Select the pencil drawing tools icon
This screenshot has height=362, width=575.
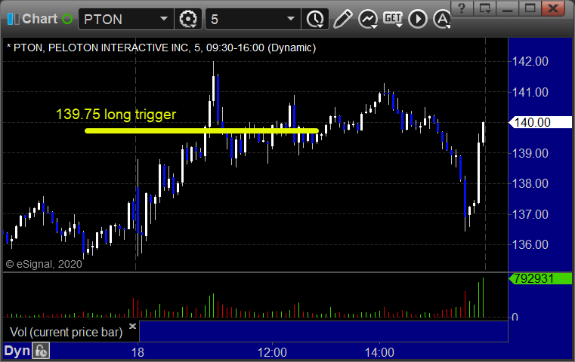tap(342, 19)
